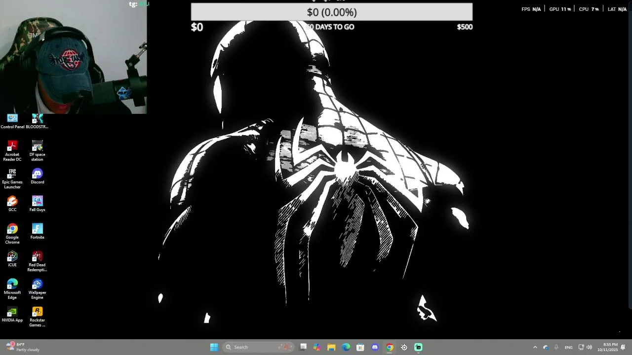Open the NVIDIA App desktop icon
632x355 pixels.
(x=12, y=315)
